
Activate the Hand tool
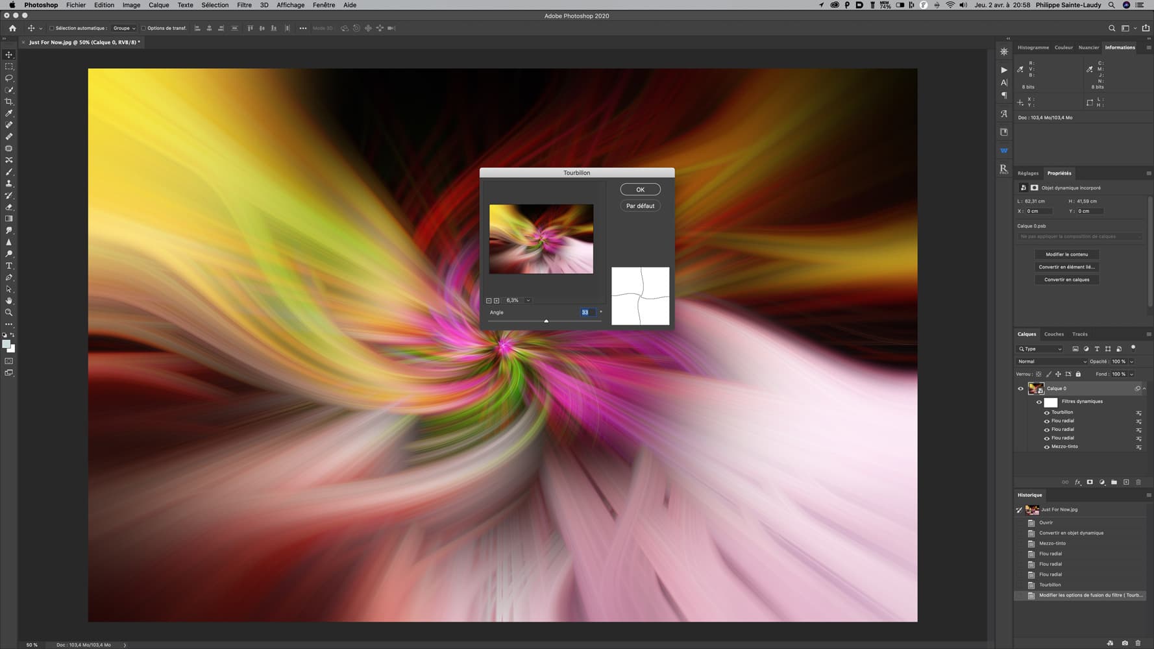(x=9, y=301)
